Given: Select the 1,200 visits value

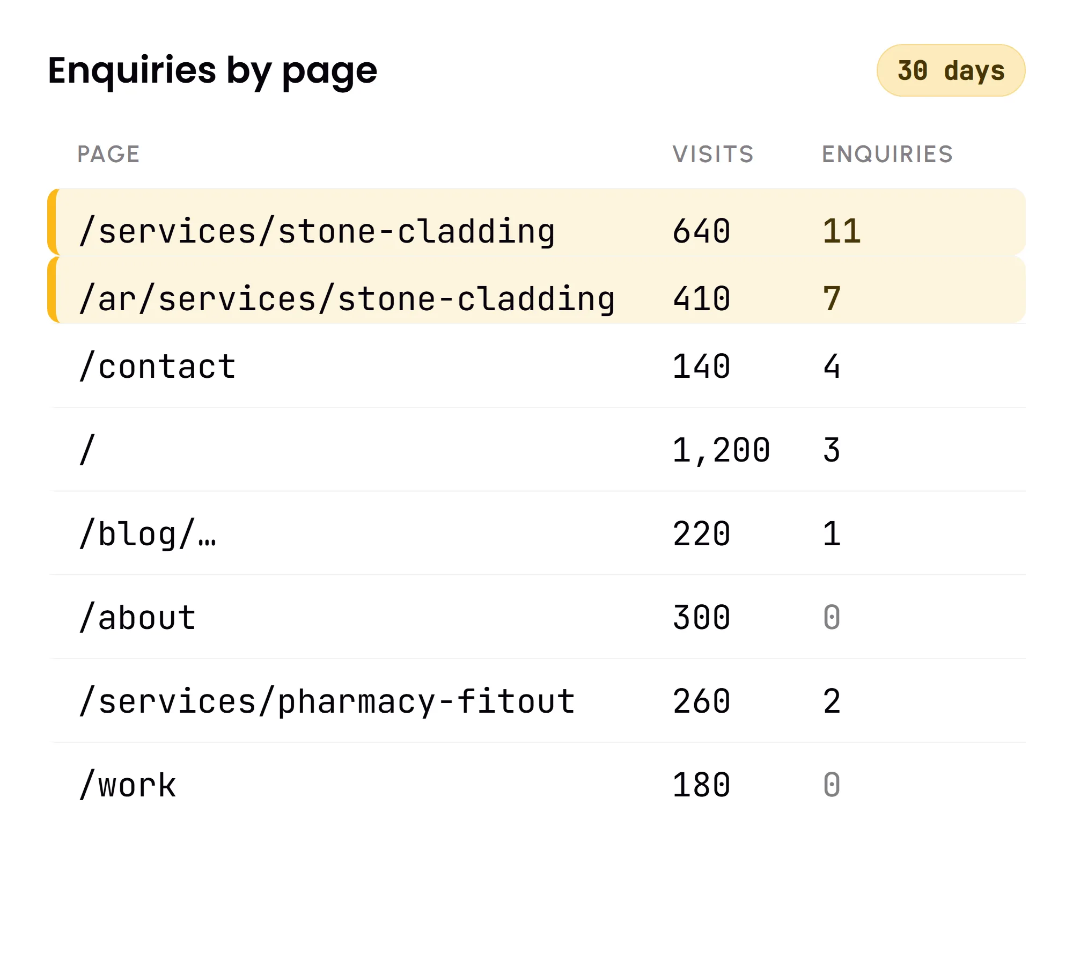Looking at the screenshot, I should pos(721,450).
